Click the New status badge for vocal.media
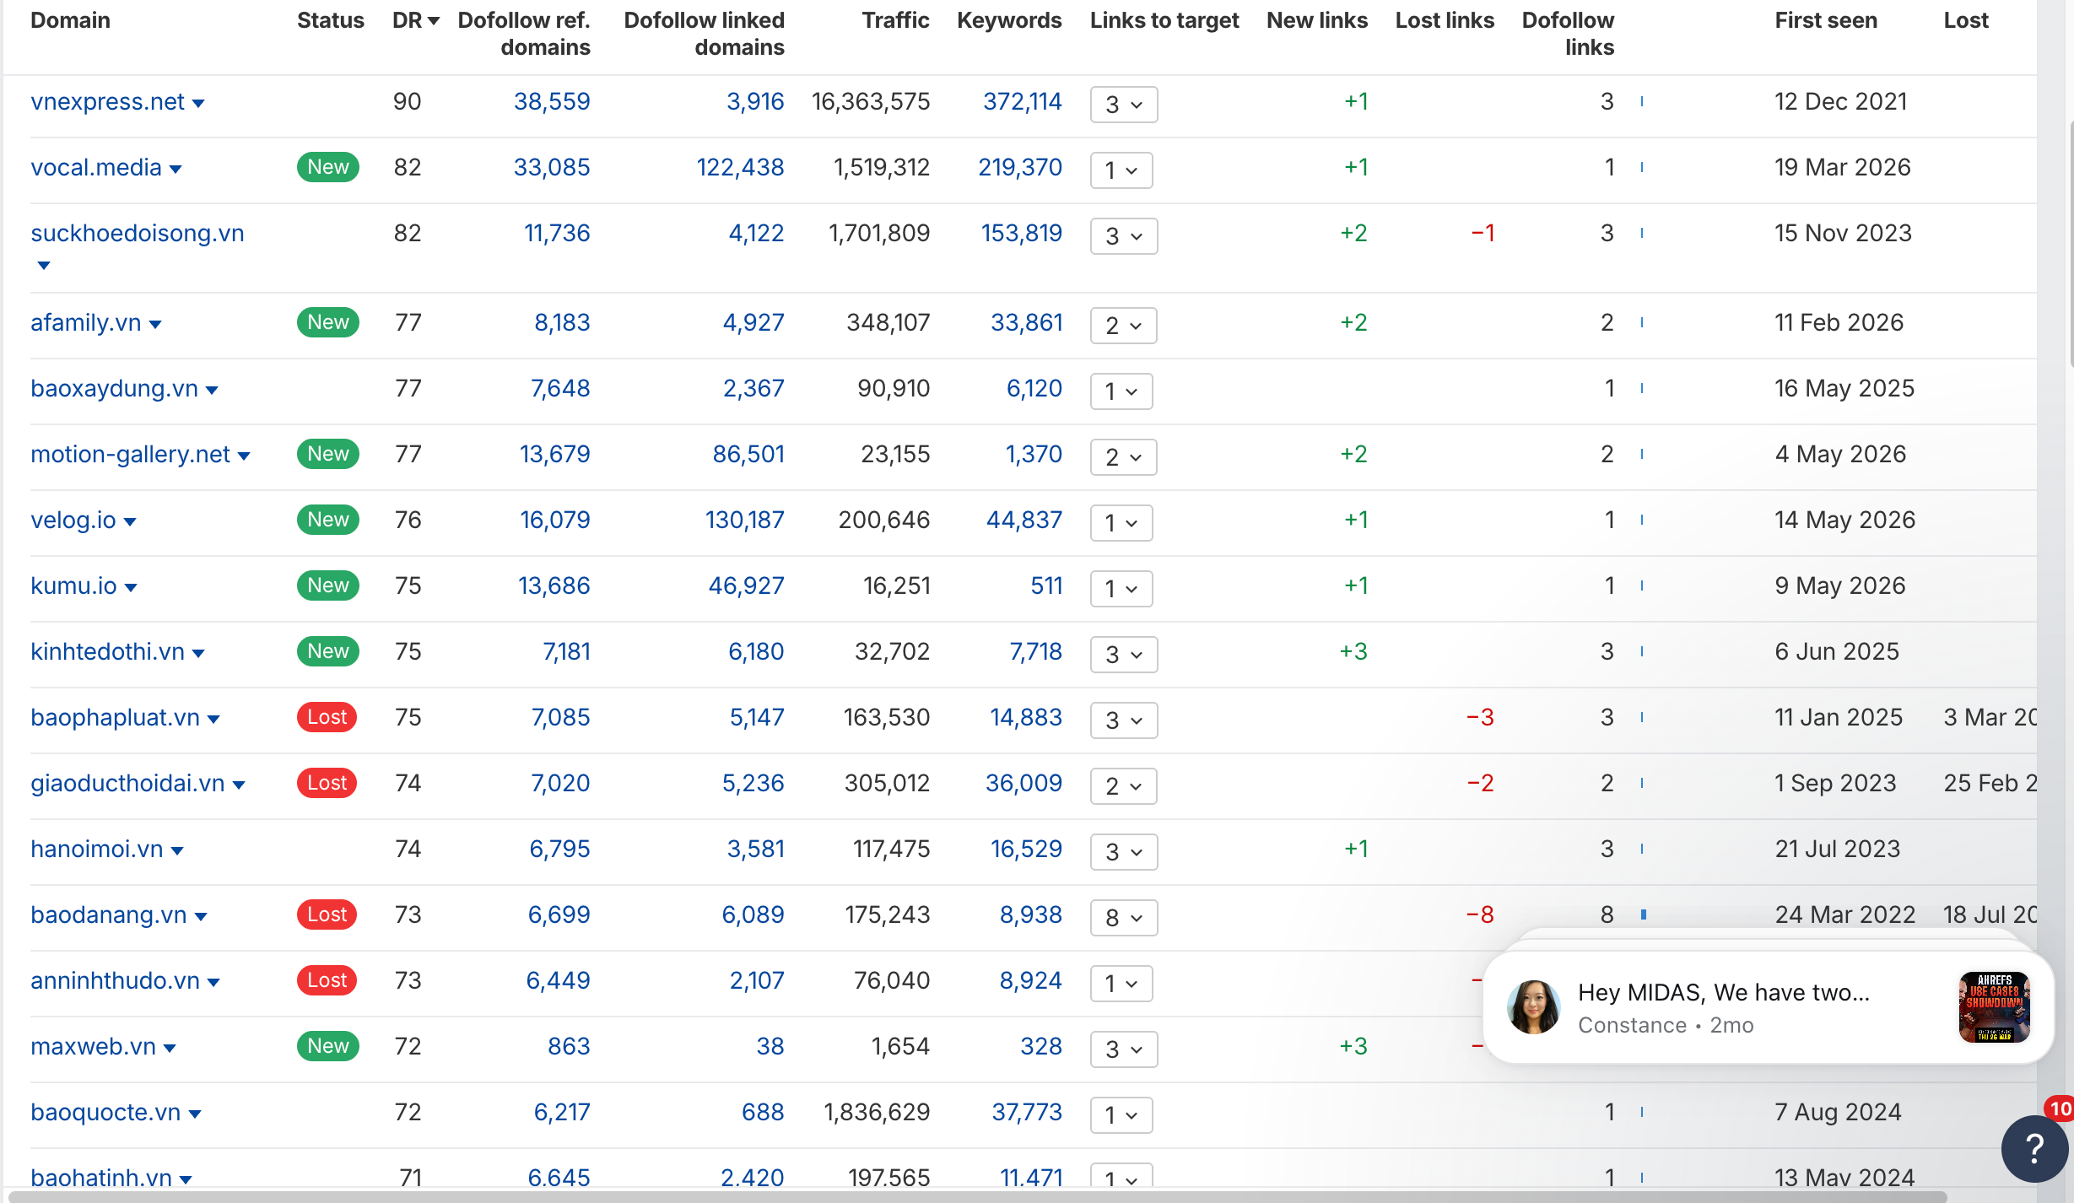2074x1203 pixels. (328, 167)
